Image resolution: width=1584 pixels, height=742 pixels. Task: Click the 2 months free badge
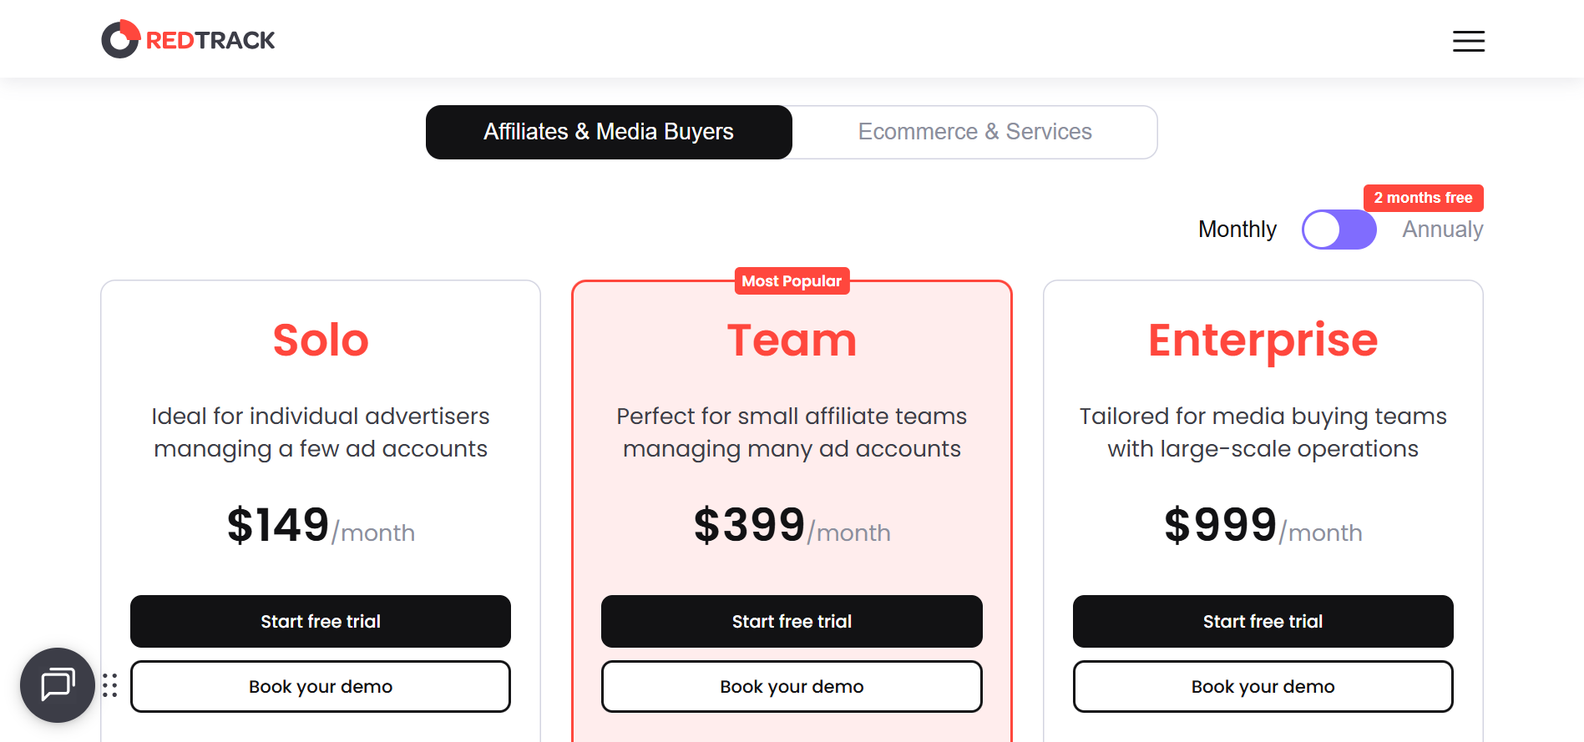(1423, 198)
